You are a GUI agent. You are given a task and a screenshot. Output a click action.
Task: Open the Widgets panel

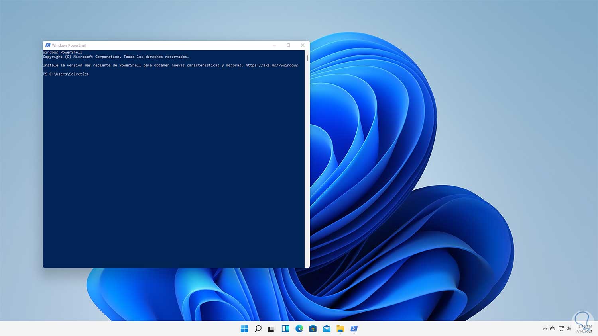(285, 328)
